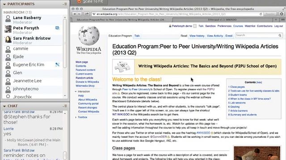Click the application sharing icon beside Pete Forsyth
Image resolution: width=286 pixels, height=160 pixels.
[x=57, y=28]
